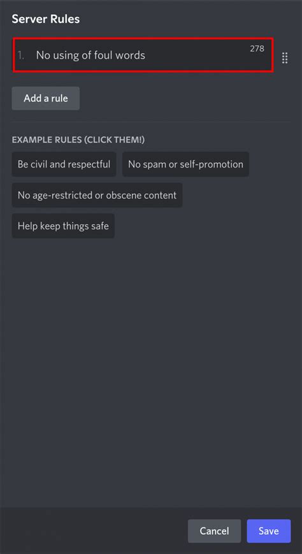Viewport: 302px width, 554px height.
Task: Click the 278 character counter
Action: pyautogui.click(x=257, y=48)
